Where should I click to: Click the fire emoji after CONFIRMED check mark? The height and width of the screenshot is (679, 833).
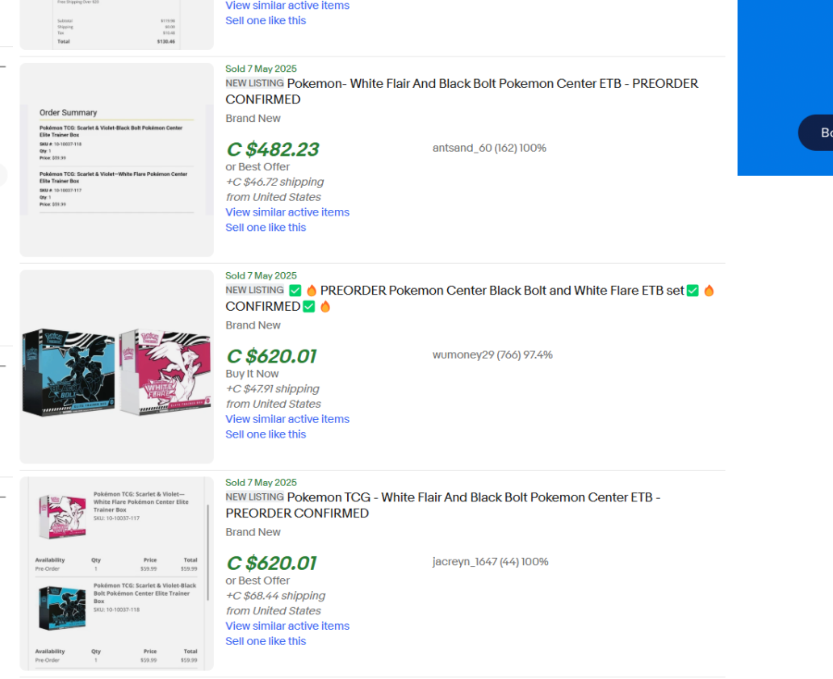pos(325,307)
